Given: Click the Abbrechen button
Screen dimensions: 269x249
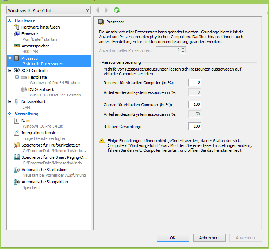Looking at the screenshot, I should pos(209,237).
